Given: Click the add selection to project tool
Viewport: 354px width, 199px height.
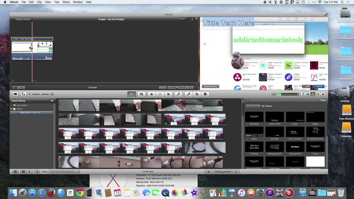Looking at the screenshot, I should coord(141,94).
